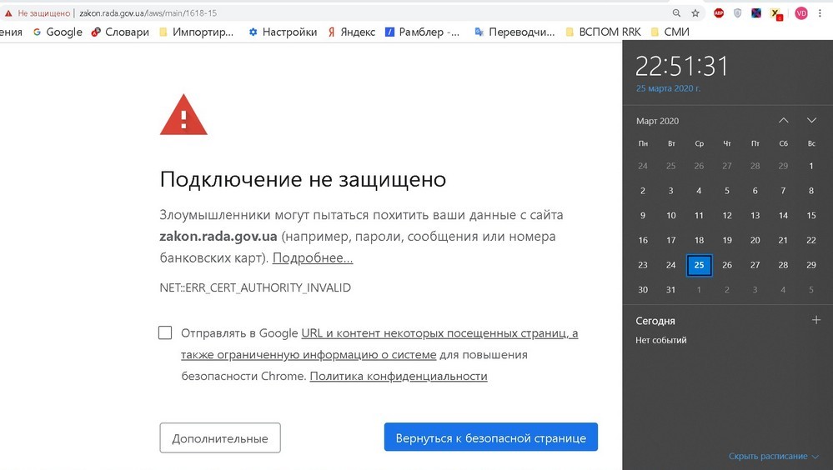Select March 27 in the calendar
The height and width of the screenshot is (470, 833).
point(755,265)
